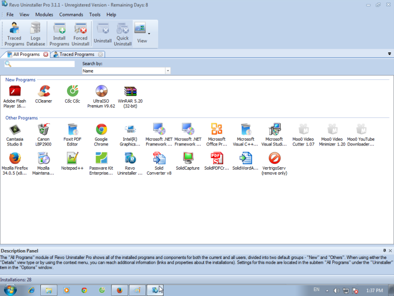This screenshot has height=296, width=394.
Task: Click Install Programs toolbar icon
Action: 59,34
